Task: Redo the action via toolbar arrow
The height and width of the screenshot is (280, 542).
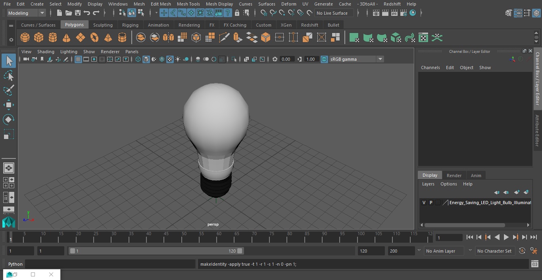Action: point(96,13)
